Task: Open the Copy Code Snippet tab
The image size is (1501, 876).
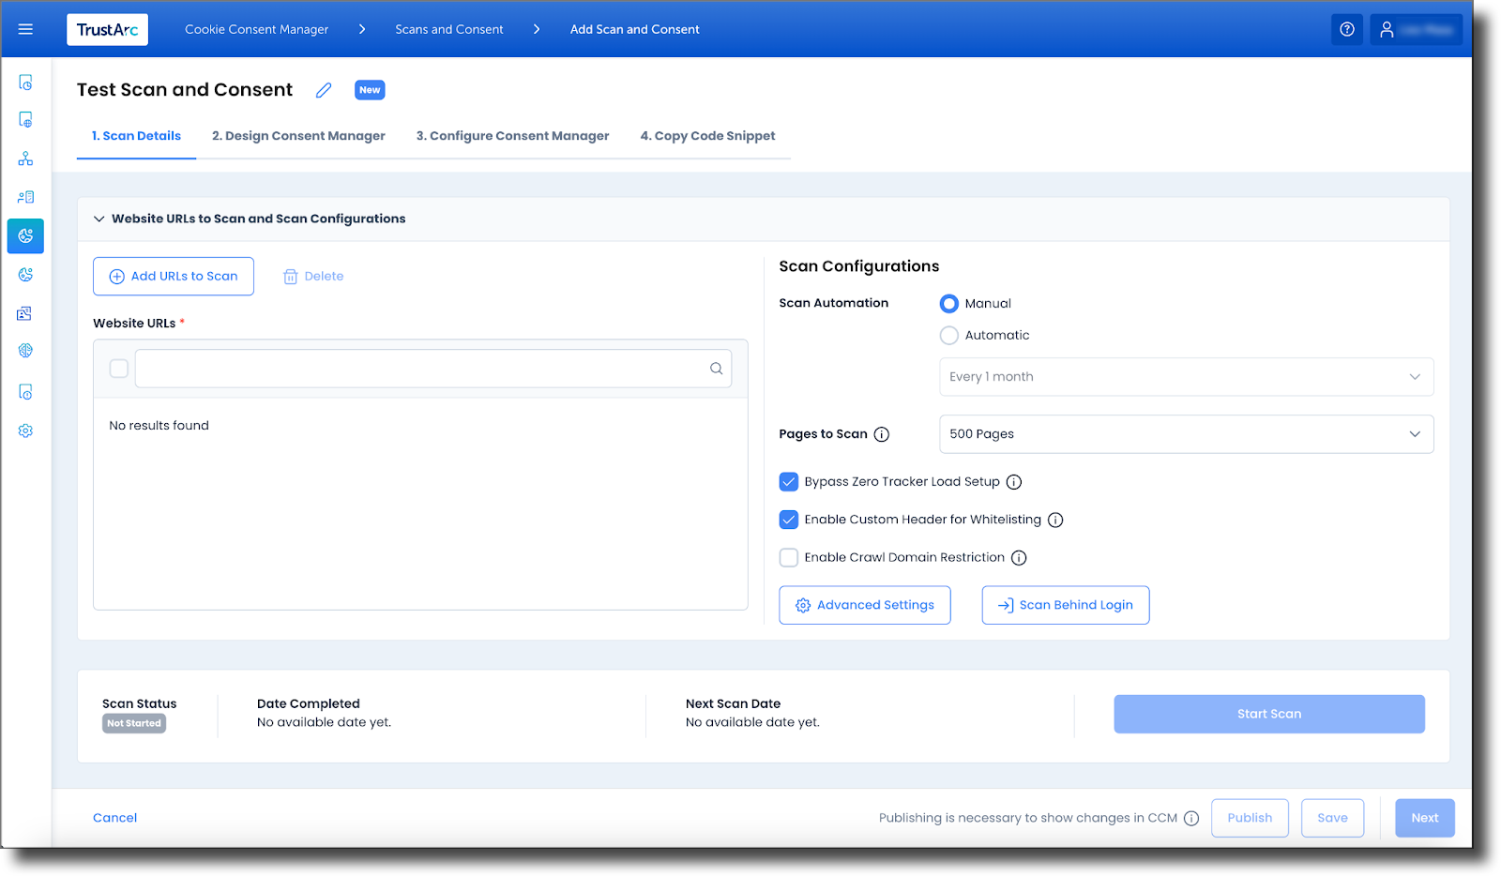Action: 707,136
